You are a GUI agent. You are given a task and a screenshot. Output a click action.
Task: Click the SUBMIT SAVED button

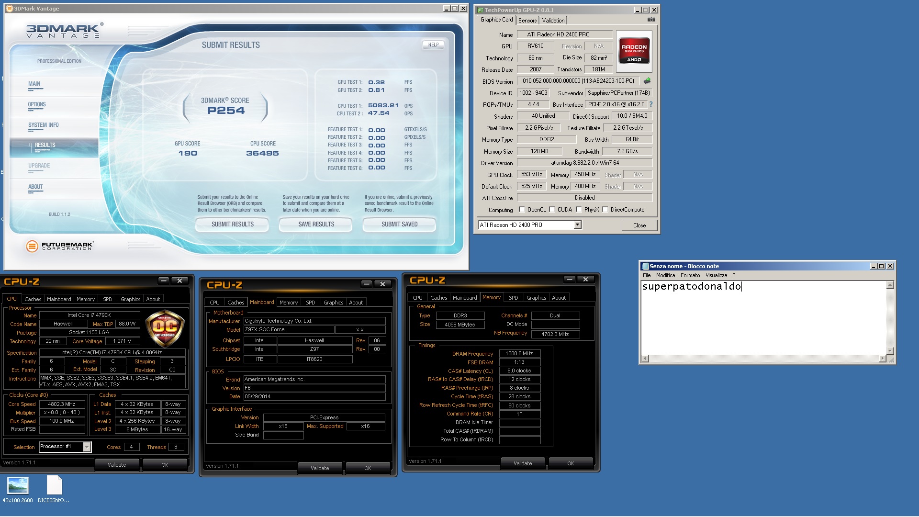(x=399, y=224)
